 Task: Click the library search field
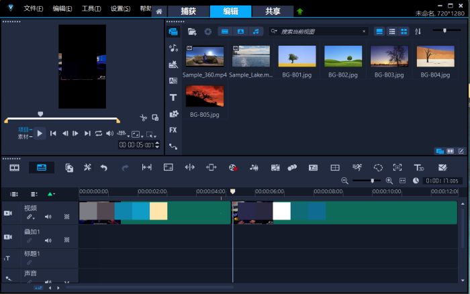[x=319, y=32]
